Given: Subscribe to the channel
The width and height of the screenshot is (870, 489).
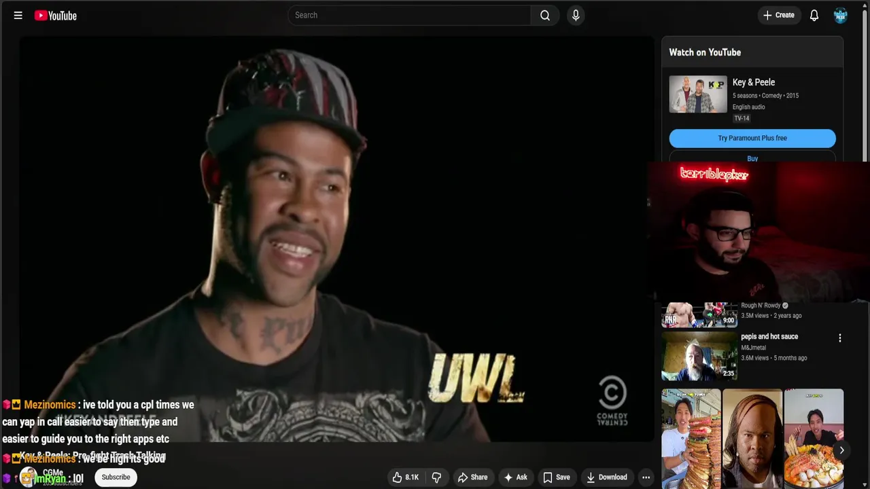Looking at the screenshot, I should click(116, 477).
